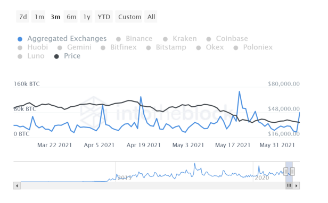Switch to the 1m range
This screenshot has height=203, width=328.
tap(39, 16)
